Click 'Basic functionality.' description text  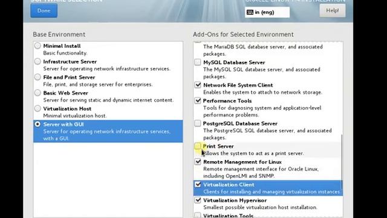(65, 53)
